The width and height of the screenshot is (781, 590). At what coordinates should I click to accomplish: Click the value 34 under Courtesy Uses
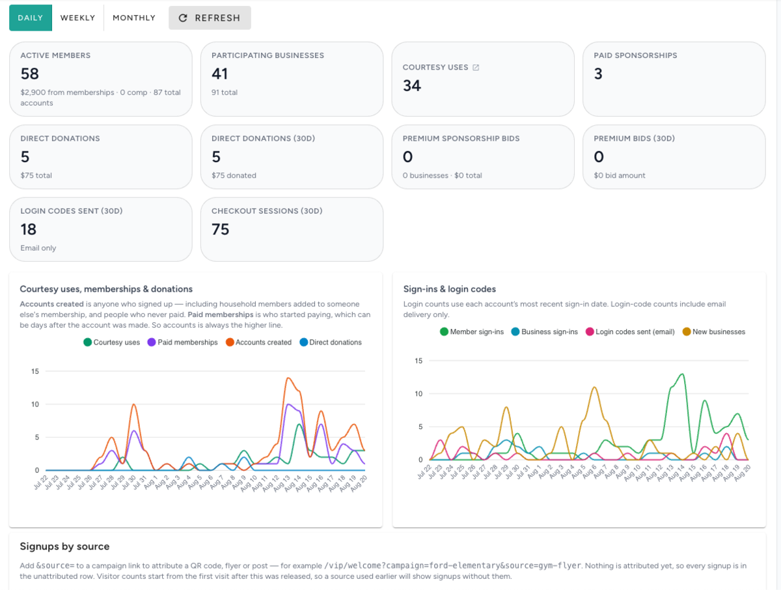coord(412,85)
